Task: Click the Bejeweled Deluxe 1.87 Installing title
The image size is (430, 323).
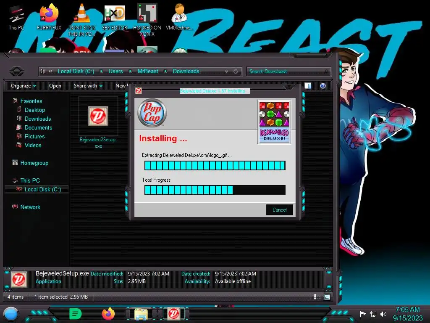Action: pyautogui.click(x=212, y=91)
